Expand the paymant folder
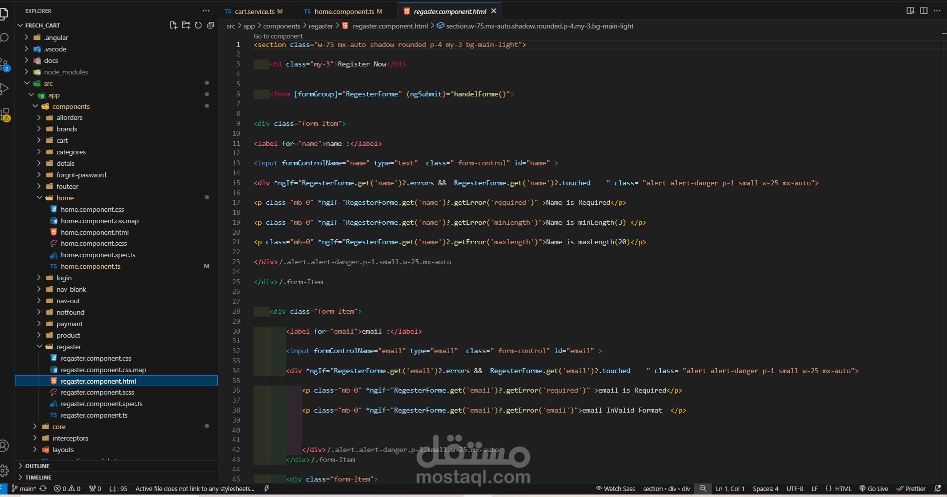 coord(116,324)
